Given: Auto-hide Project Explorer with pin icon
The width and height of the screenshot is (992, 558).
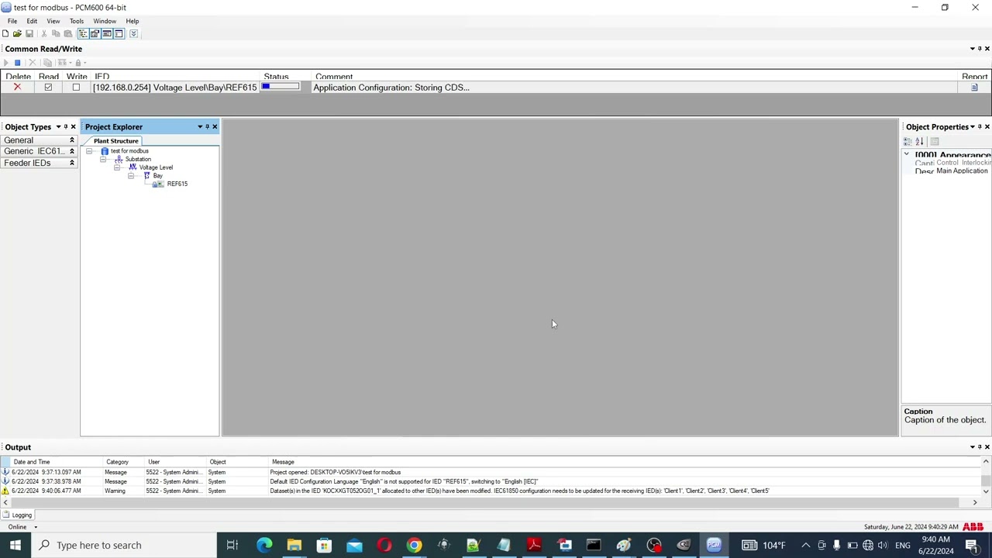Looking at the screenshot, I should point(208,126).
